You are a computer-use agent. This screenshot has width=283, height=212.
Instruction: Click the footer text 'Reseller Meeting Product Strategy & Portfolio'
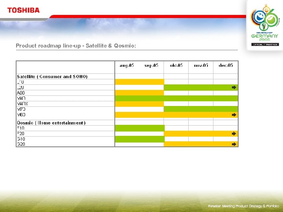(243, 206)
